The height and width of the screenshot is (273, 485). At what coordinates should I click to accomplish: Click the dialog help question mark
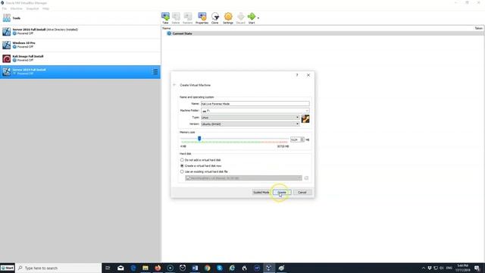coord(297,75)
